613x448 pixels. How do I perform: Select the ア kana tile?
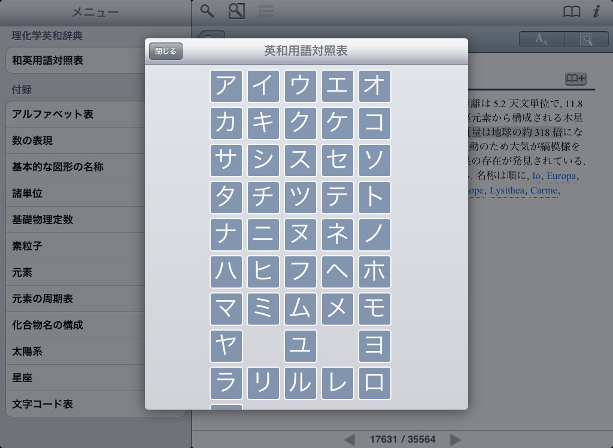[x=226, y=86]
